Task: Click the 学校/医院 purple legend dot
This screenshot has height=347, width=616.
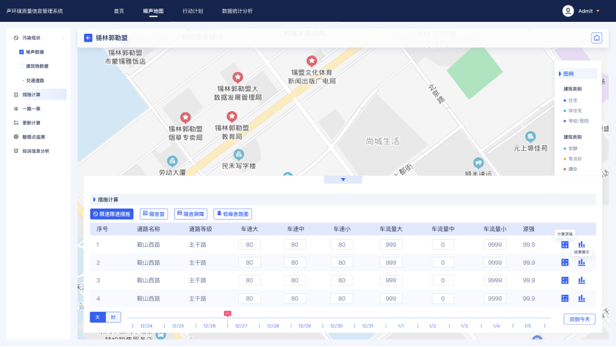Action: (x=565, y=121)
